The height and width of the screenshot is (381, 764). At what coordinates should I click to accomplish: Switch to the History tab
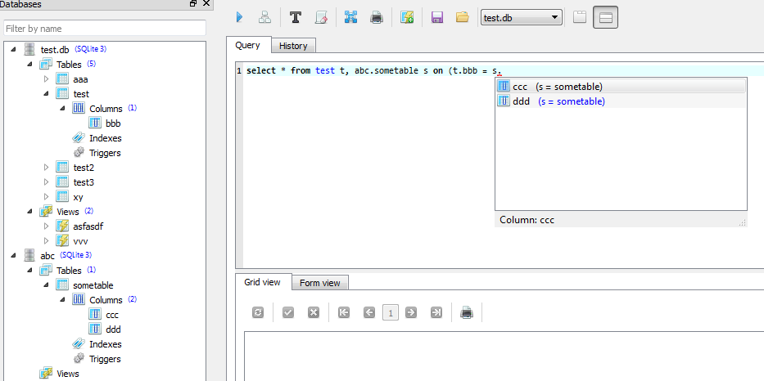point(293,46)
